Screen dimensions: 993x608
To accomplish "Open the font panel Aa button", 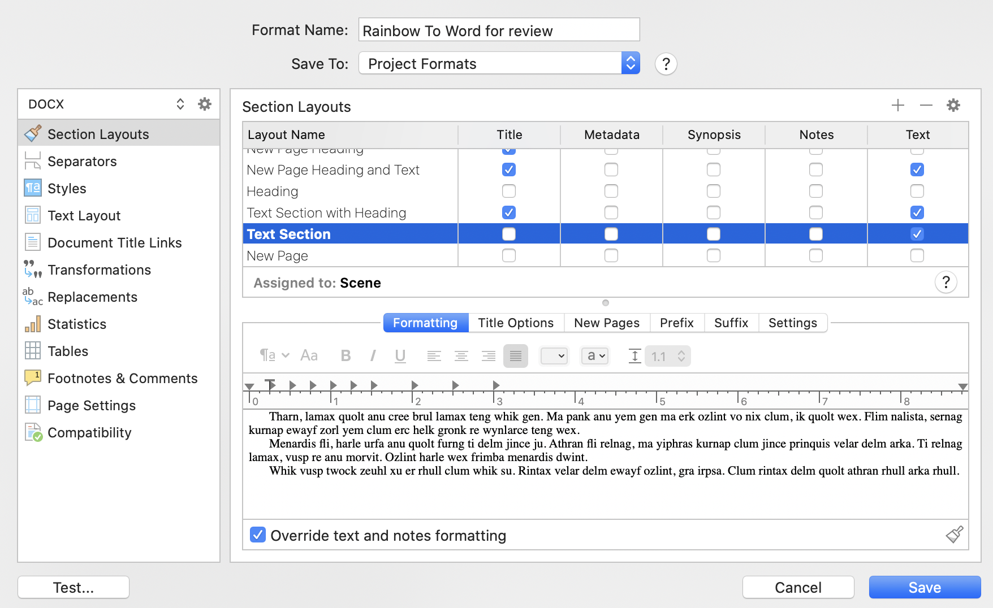I will click(309, 355).
